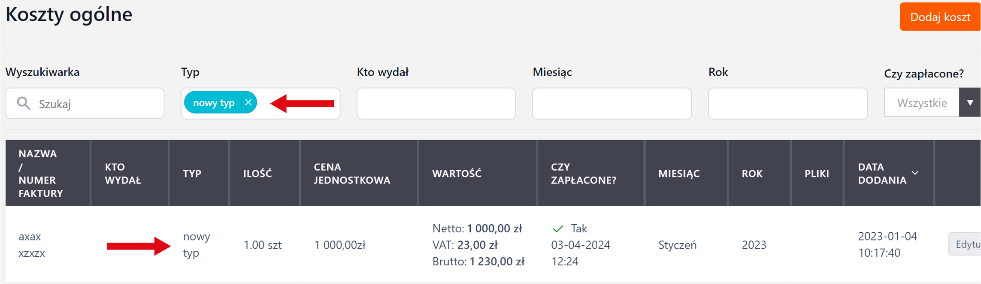This screenshot has height=284, width=981.
Task: Click the 'Dodaj koszt' button
Action: coord(940,17)
